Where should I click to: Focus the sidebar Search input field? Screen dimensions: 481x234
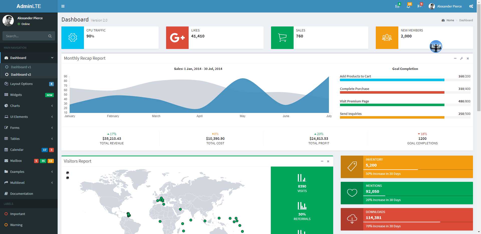pos(24,36)
